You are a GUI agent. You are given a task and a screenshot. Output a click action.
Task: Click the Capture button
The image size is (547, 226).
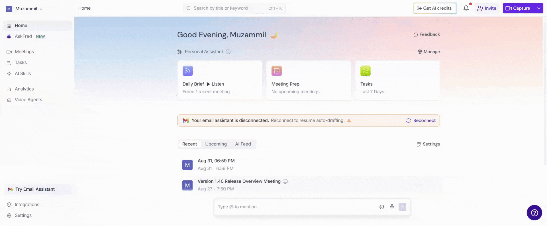point(519,8)
